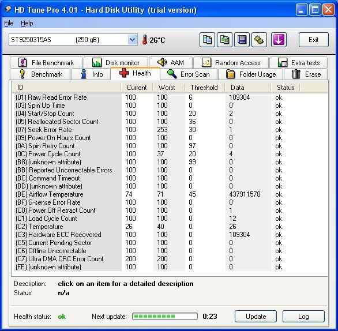
Task: Click the save screenshot floppy disk icon
Action: click(x=242, y=40)
